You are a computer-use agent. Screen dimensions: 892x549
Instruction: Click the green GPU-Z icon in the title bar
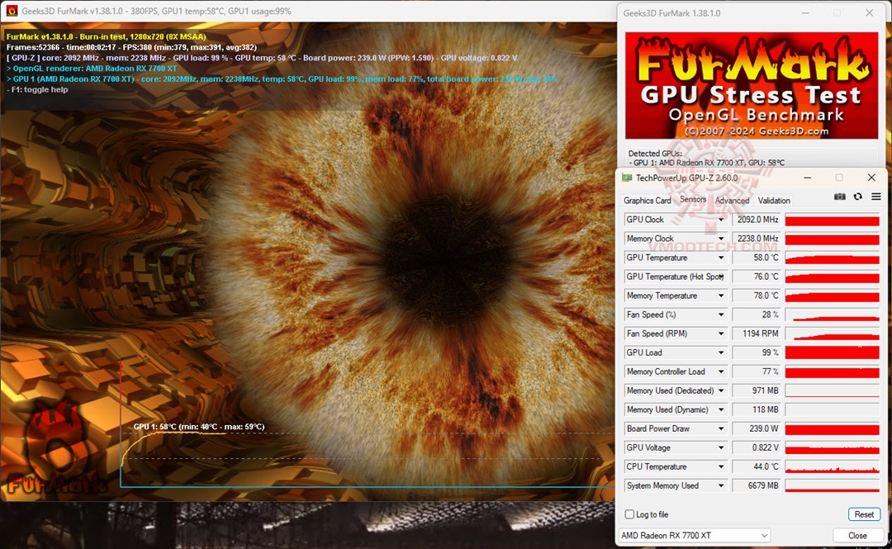click(629, 177)
